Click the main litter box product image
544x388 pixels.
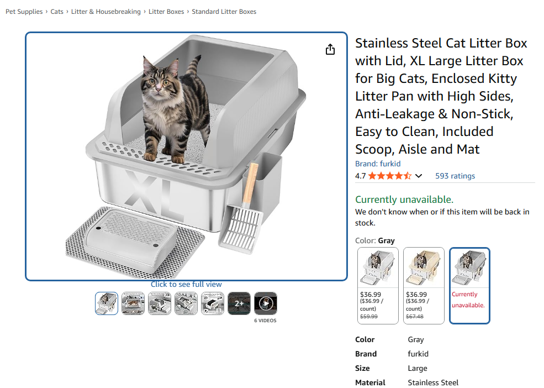click(186, 156)
